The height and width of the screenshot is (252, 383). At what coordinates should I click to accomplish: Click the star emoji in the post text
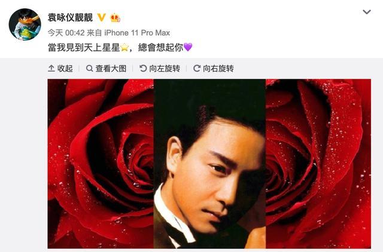click(x=124, y=47)
